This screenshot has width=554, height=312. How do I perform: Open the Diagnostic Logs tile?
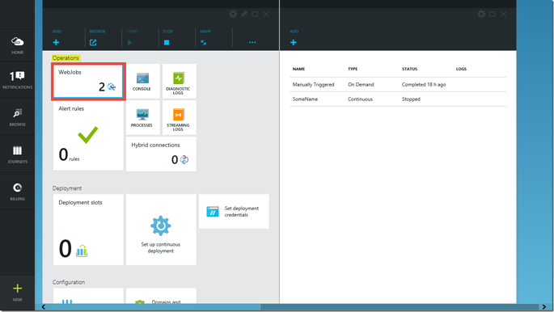(x=179, y=81)
